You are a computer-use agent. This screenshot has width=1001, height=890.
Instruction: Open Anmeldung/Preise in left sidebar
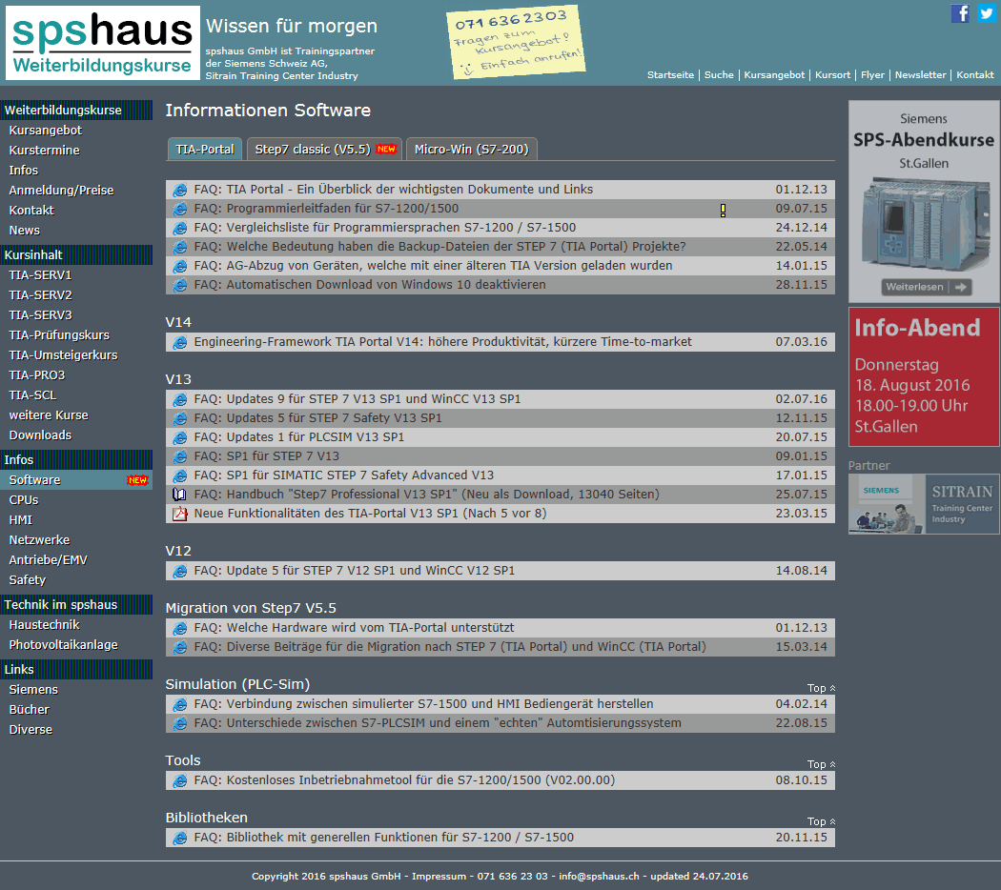click(x=61, y=191)
